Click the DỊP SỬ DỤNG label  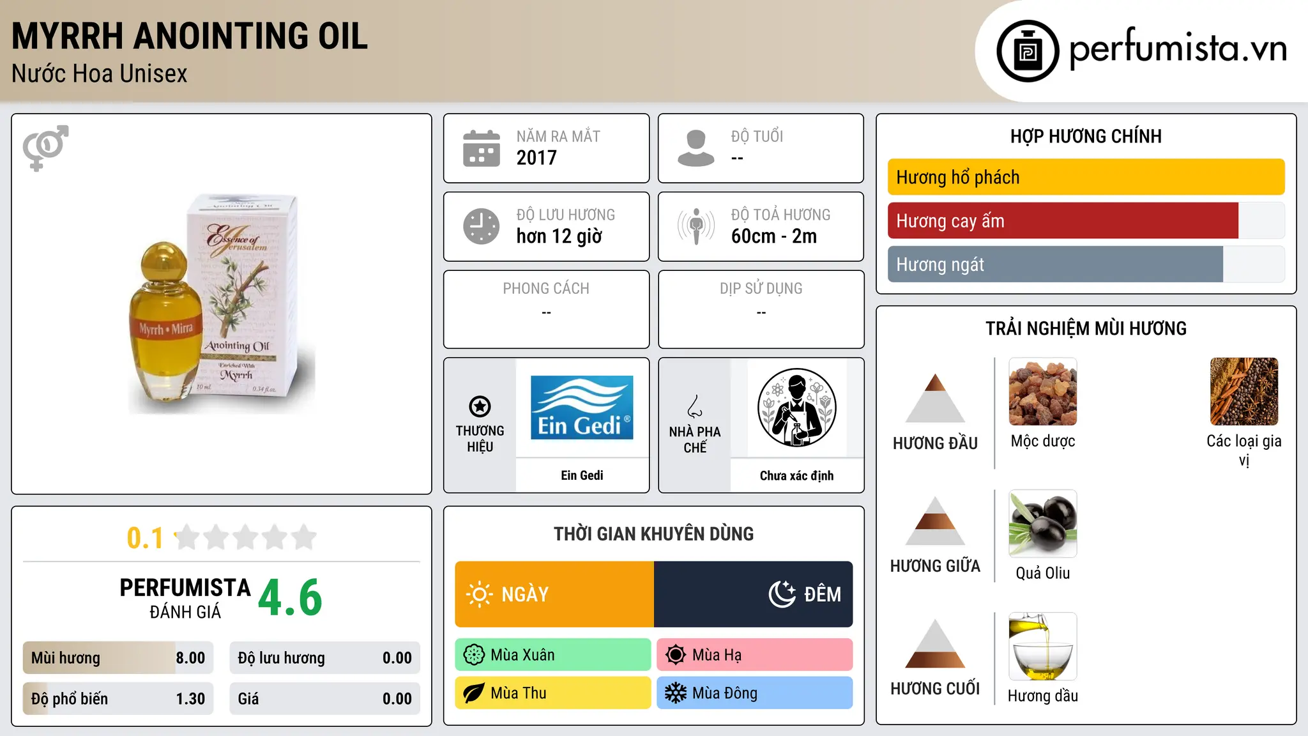[761, 289]
